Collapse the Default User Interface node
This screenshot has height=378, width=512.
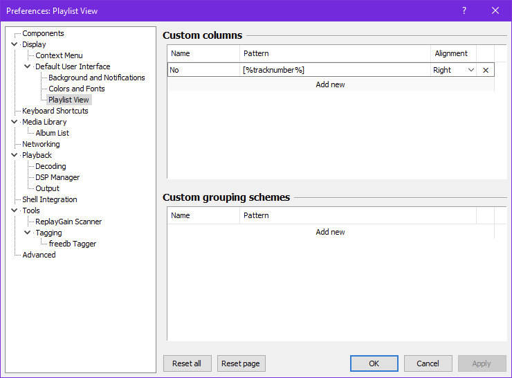pyautogui.click(x=28, y=66)
